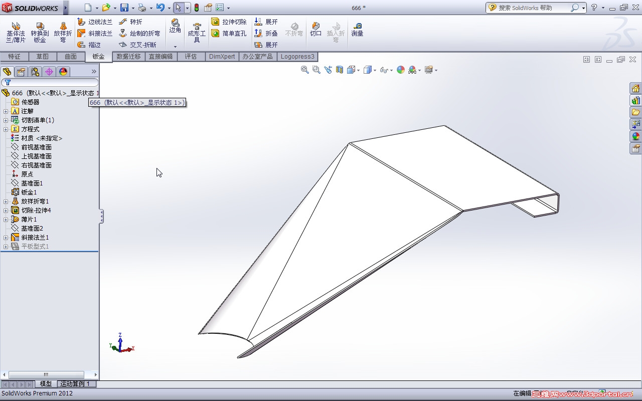This screenshot has height=401, width=642.
Task: Open the 评估 ribbon tab
Action: tap(191, 57)
